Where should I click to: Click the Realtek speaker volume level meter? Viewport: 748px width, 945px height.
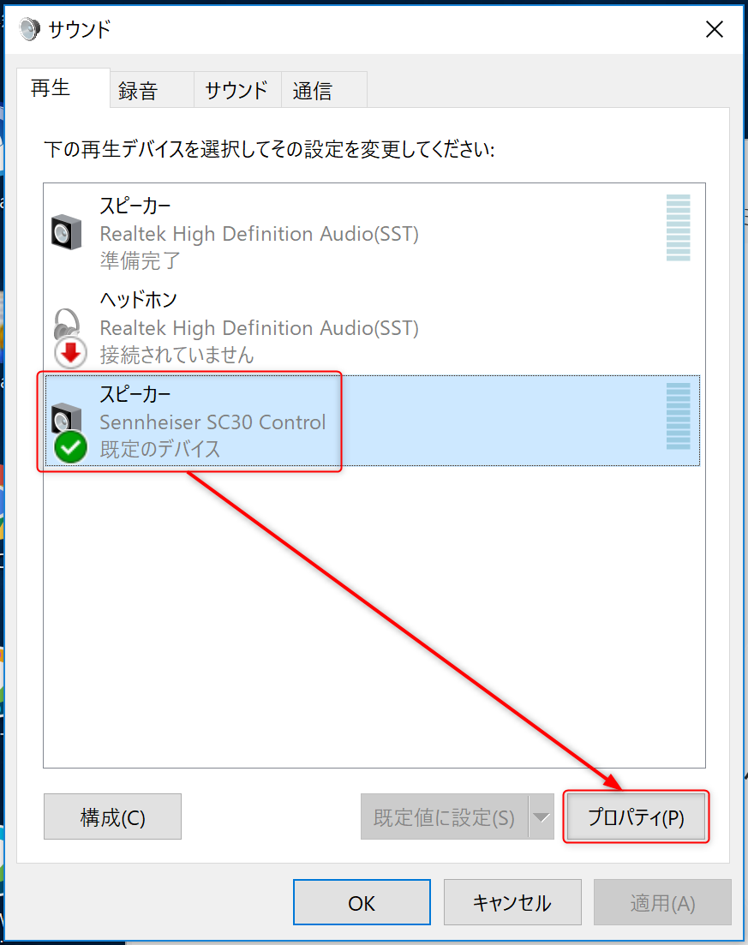point(678,227)
